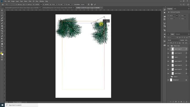The height and width of the screenshot is (107, 190).
Task: Open the search icon at top right
Action: click(181, 4)
